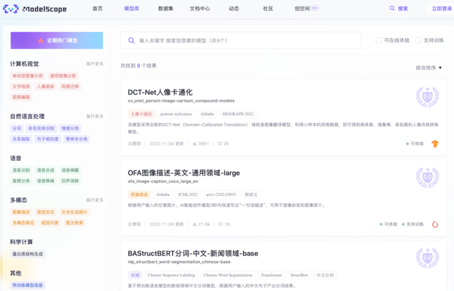454x291 pixels.
Task: Expand more under 多模态
Action: [x=94, y=200]
